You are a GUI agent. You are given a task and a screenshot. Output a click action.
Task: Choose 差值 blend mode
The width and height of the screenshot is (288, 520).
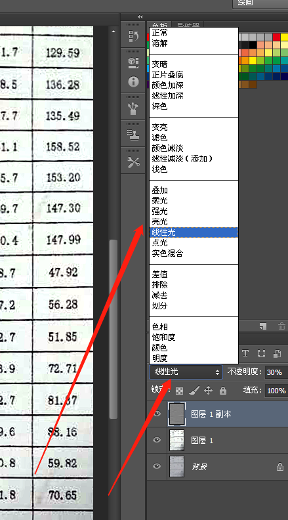[194, 274]
